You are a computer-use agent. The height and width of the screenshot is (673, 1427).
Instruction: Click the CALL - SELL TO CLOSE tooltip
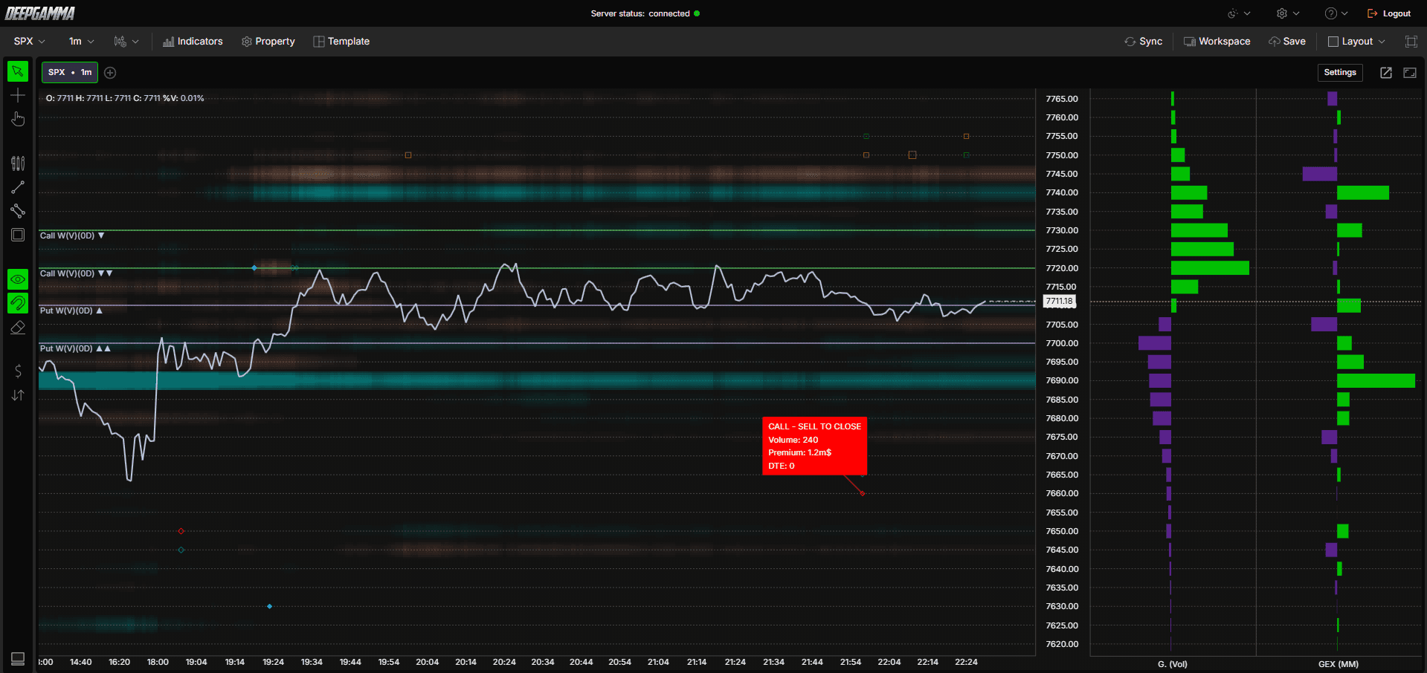pos(814,446)
